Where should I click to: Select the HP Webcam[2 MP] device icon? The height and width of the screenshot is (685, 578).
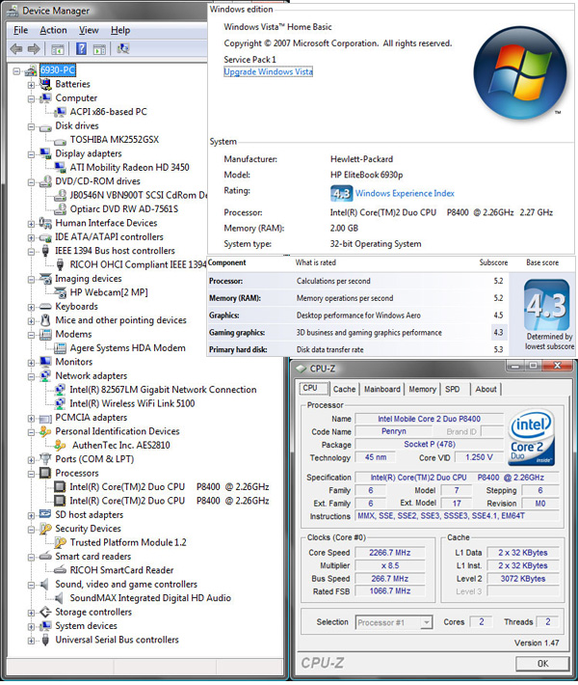coord(60,292)
